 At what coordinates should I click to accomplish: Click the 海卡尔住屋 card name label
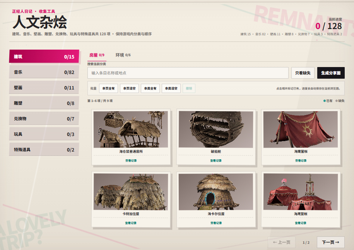216,214
